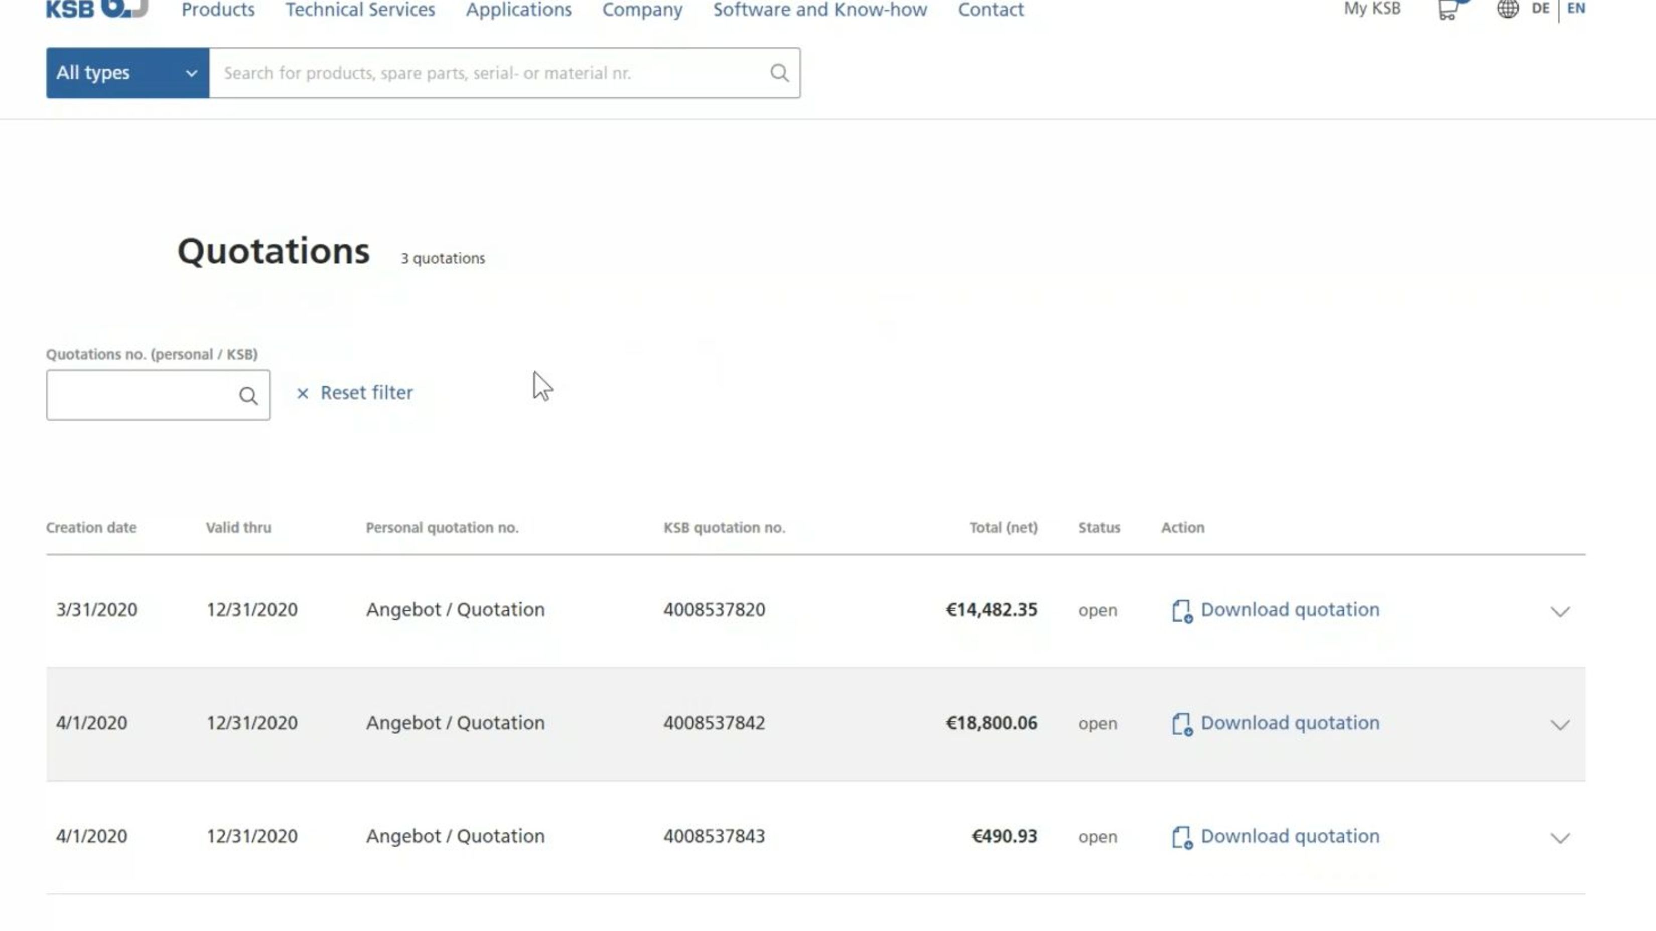Open the Products menu

(218, 10)
